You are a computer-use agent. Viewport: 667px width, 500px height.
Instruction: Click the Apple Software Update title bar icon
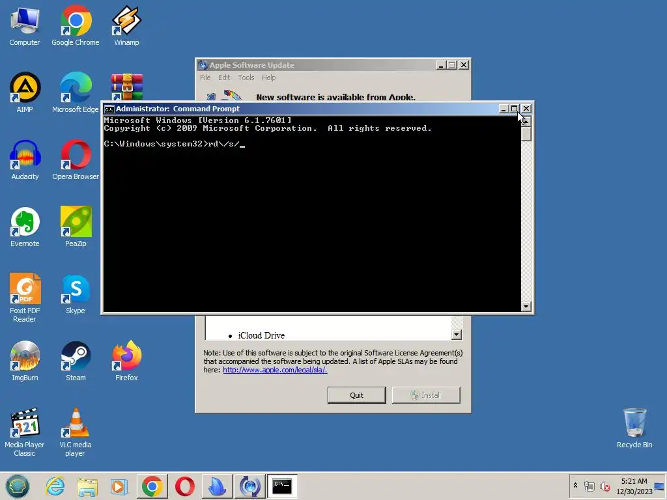point(203,65)
